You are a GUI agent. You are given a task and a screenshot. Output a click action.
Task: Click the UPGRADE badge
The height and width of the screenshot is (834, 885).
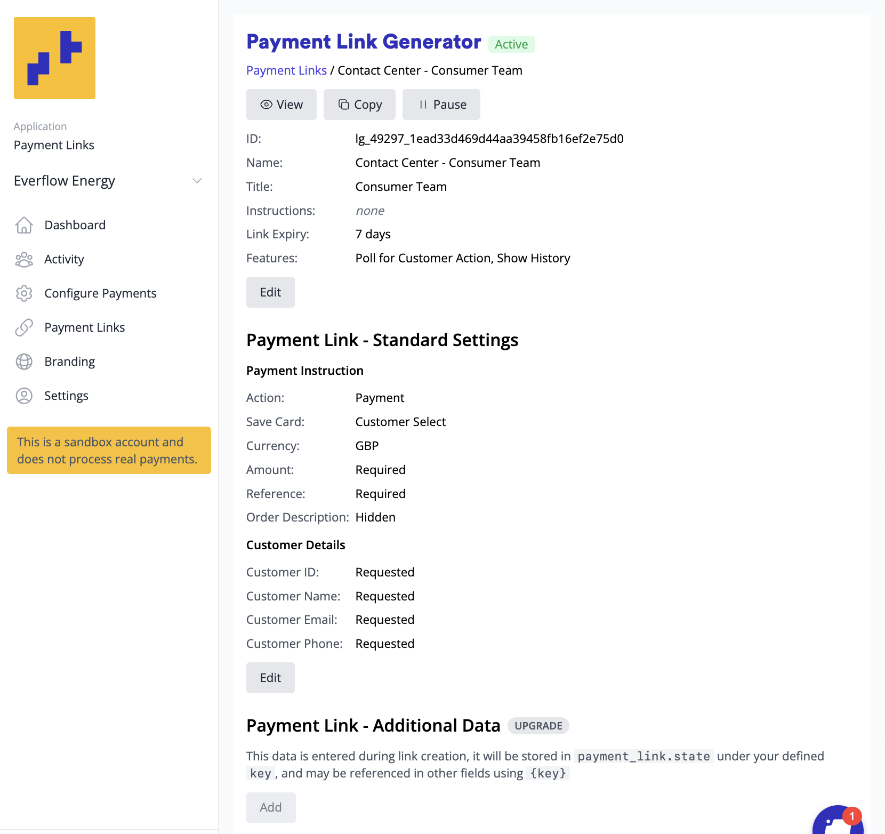[x=538, y=726]
